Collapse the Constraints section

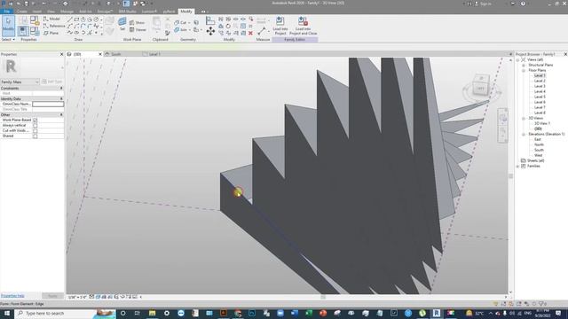click(61, 89)
